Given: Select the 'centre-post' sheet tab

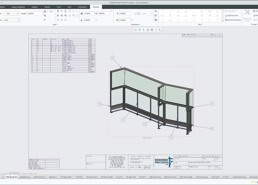Looking at the screenshot, I should point(215,177).
